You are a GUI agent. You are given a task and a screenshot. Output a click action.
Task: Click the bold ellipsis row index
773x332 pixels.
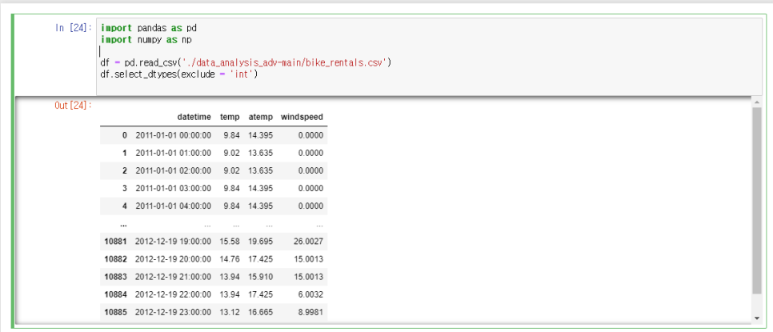[123, 225]
